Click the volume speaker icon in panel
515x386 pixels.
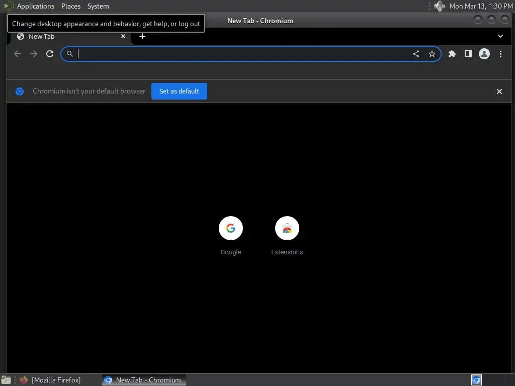click(x=439, y=6)
